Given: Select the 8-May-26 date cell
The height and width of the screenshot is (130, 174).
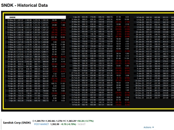Looking at the screenshot, I should (x=12, y=37).
